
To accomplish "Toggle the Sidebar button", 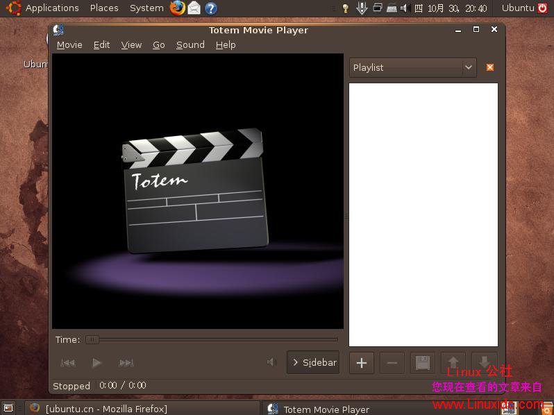I will (x=313, y=362).
